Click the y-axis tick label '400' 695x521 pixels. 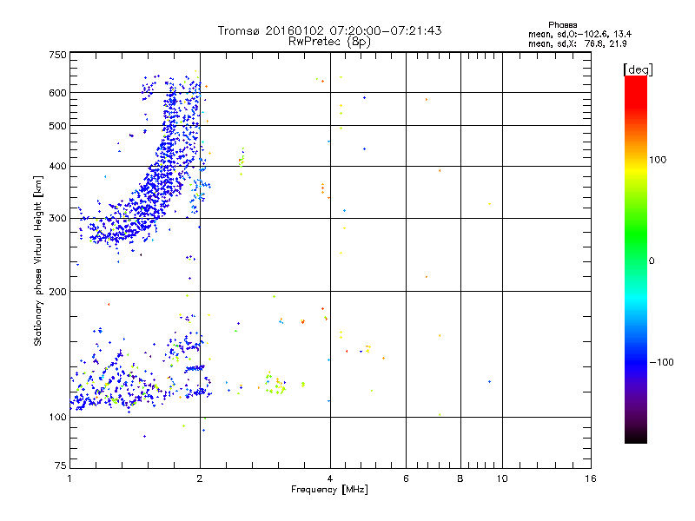[x=57, y=167]
